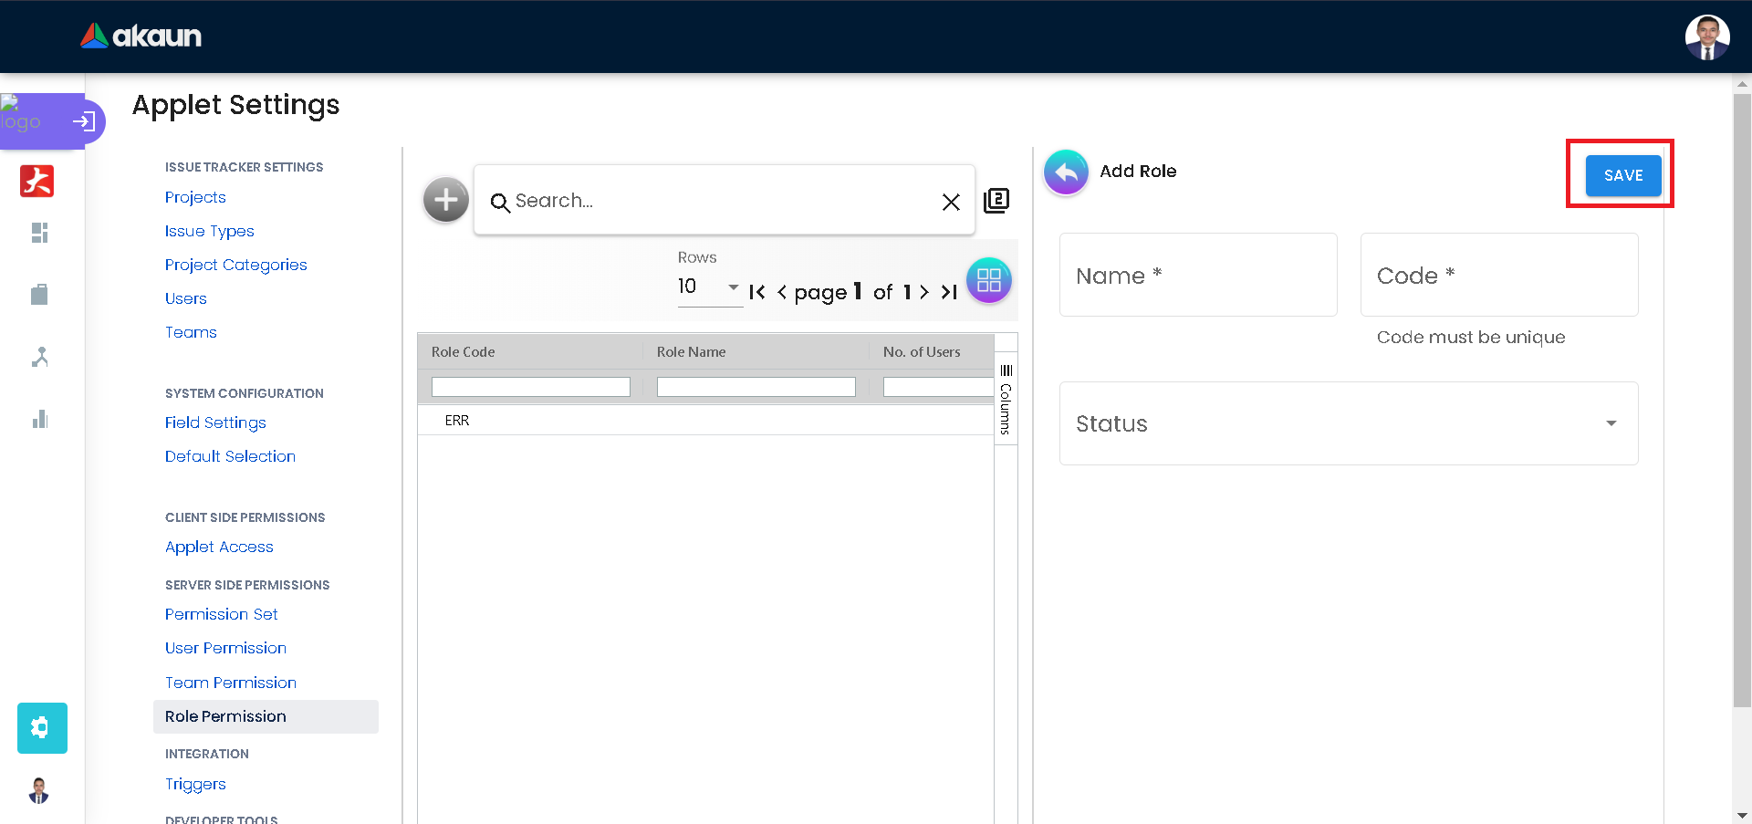This screenshot has width=1752, height=824.
Task: Open Projects settings
Action: coord(195,197)
